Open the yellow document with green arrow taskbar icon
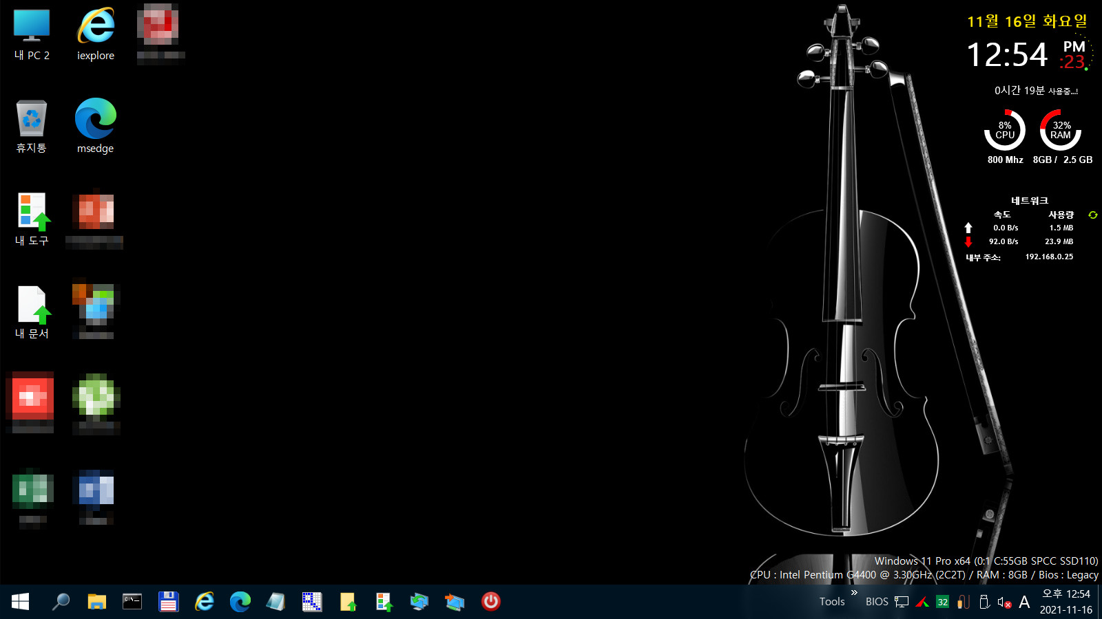This screenshot has width=1102, height=619. pyautogui.click(x=348, y=602)
